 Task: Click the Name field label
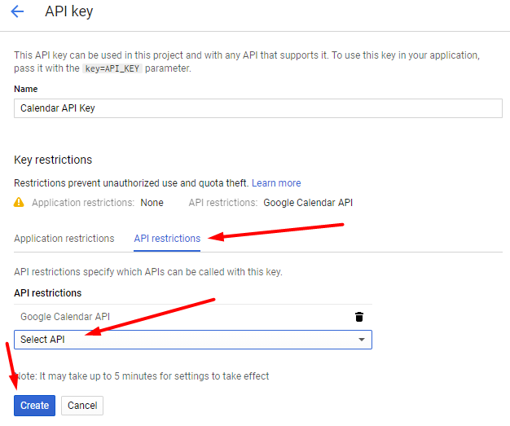[x=26, y=89]
